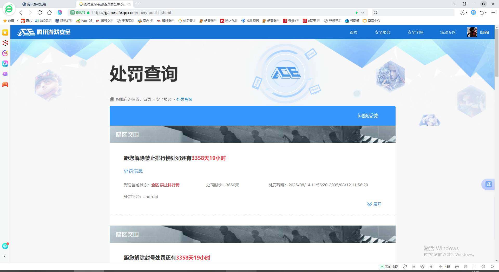
Task: Open the purple robot sidebar icon
Action: click(x=5, y=74)
